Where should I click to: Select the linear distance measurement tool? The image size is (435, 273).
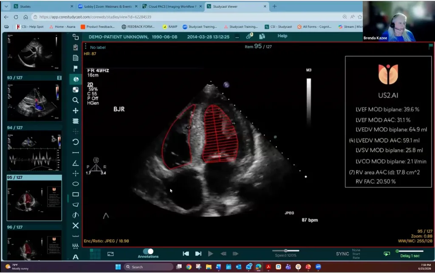pos(76,152)
